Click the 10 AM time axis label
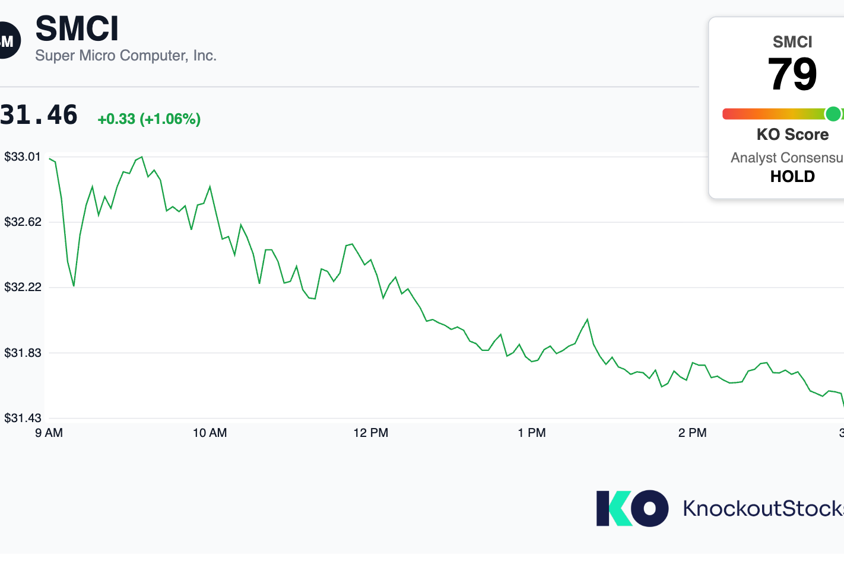This screenshot has height=562, width=844. coord(210,433)
